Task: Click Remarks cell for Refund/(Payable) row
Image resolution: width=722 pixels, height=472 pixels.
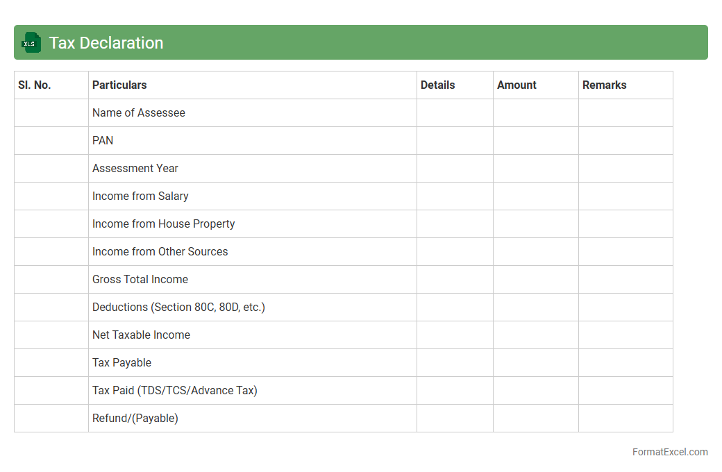Action: pos(625,419)
